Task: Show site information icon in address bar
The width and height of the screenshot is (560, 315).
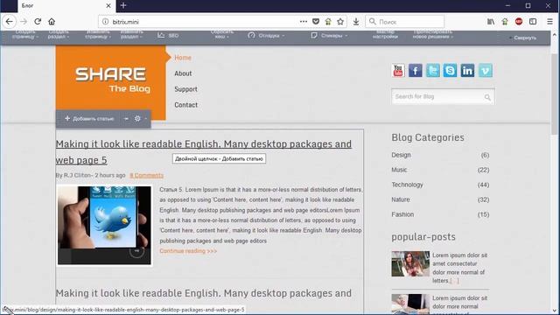Action: 105,21
